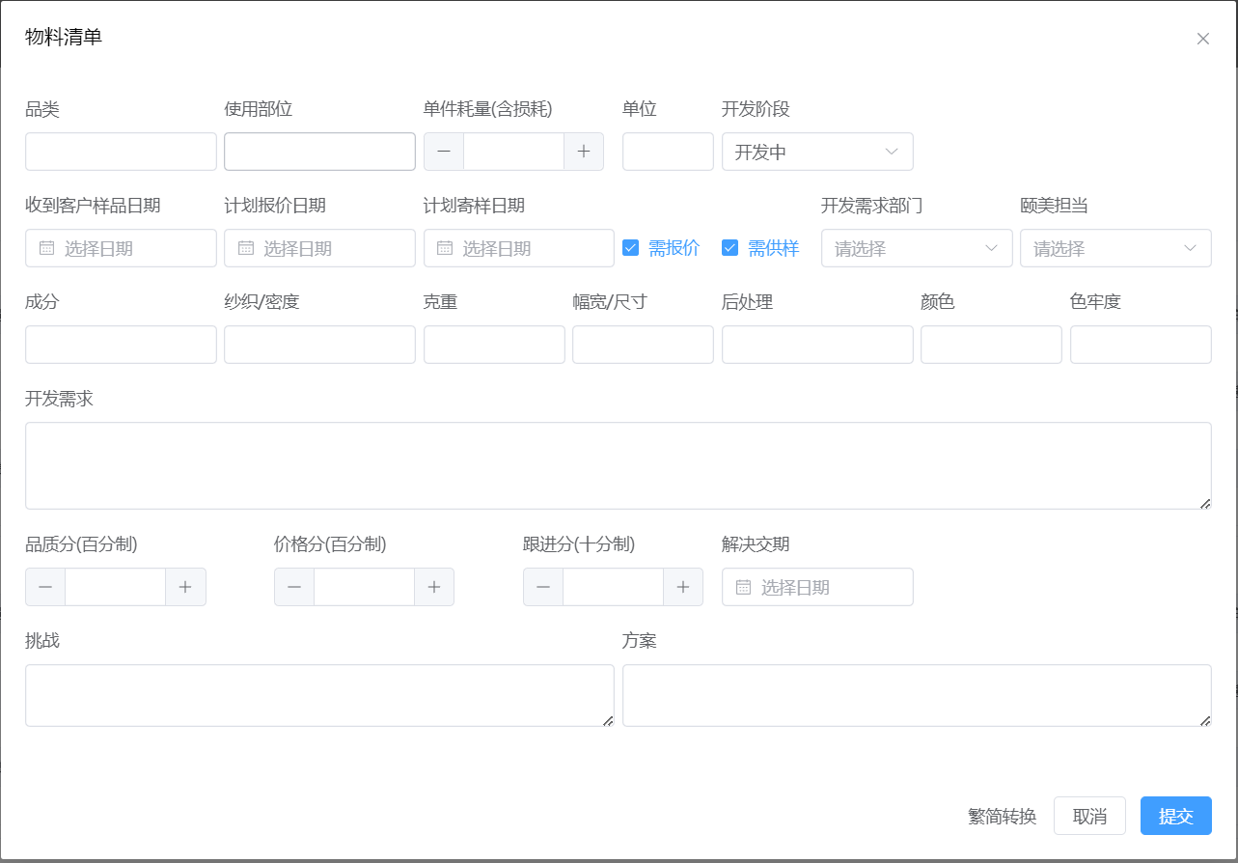
Task: Open the 颐美担当 dropdown
Action: (1114, 248)
